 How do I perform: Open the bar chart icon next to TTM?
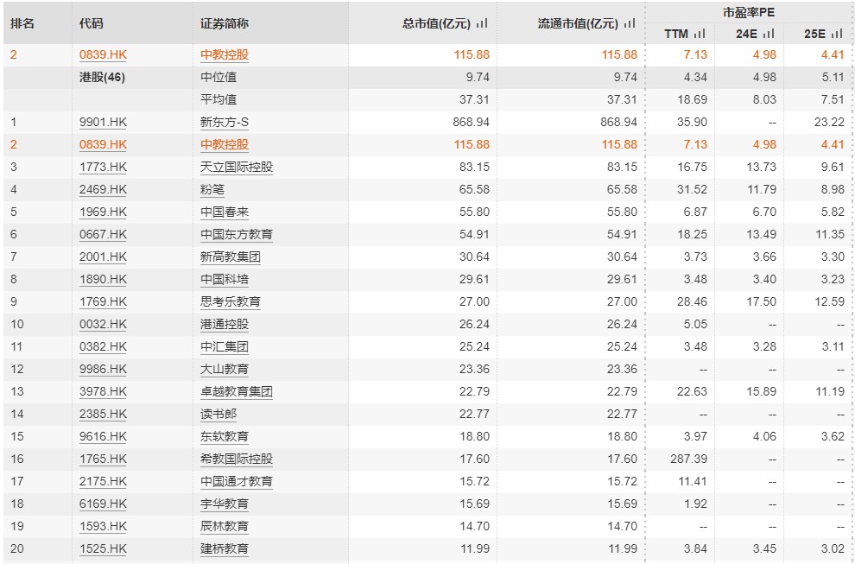click(699, 34)
